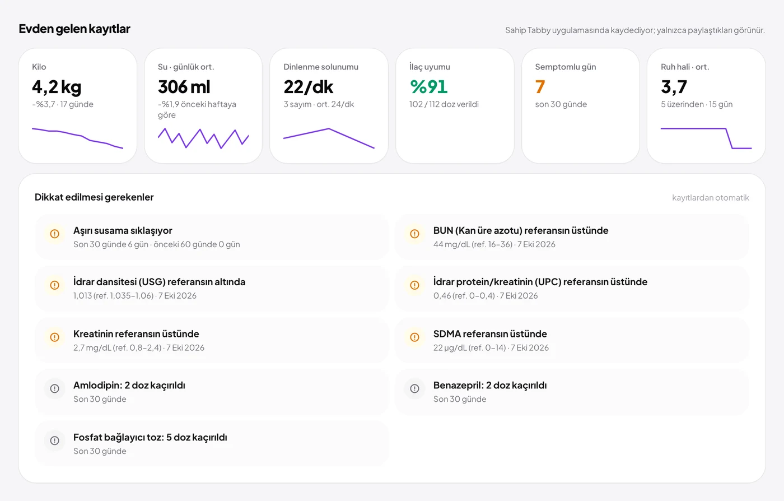
Task: Click the Sahip Tabby uygulamasında kaydediyor note
Action: click(x=635, y=30)
